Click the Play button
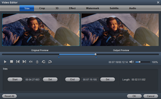 (5, 62)
